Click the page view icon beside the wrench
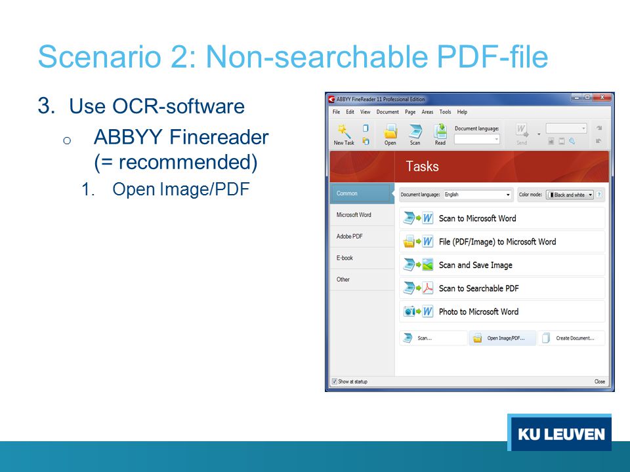This screenshot has height=472, width=630. point(562,141)
